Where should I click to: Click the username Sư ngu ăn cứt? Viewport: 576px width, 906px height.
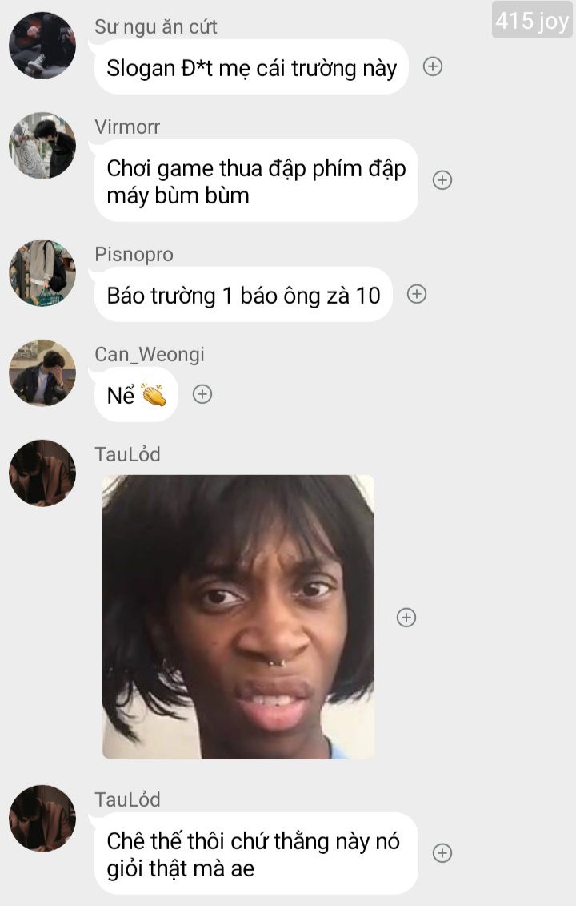[156, 26]
